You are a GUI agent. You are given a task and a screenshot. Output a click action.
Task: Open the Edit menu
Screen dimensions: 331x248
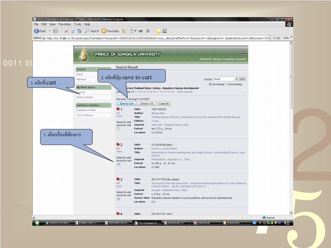44,24
